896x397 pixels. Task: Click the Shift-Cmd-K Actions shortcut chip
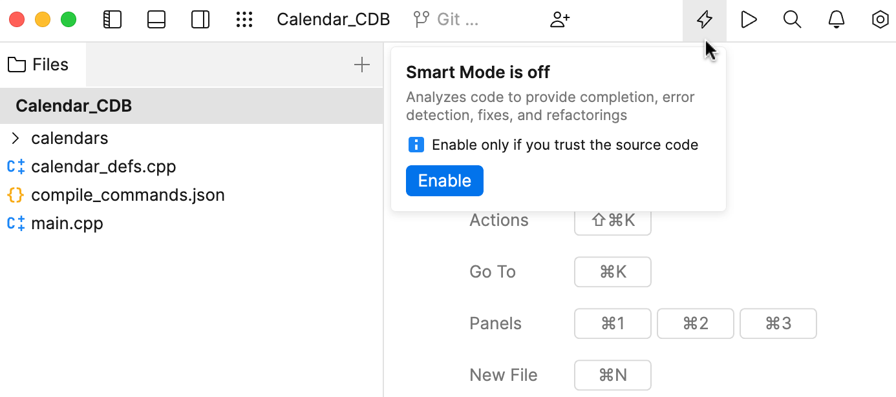[x=612, y=220]
